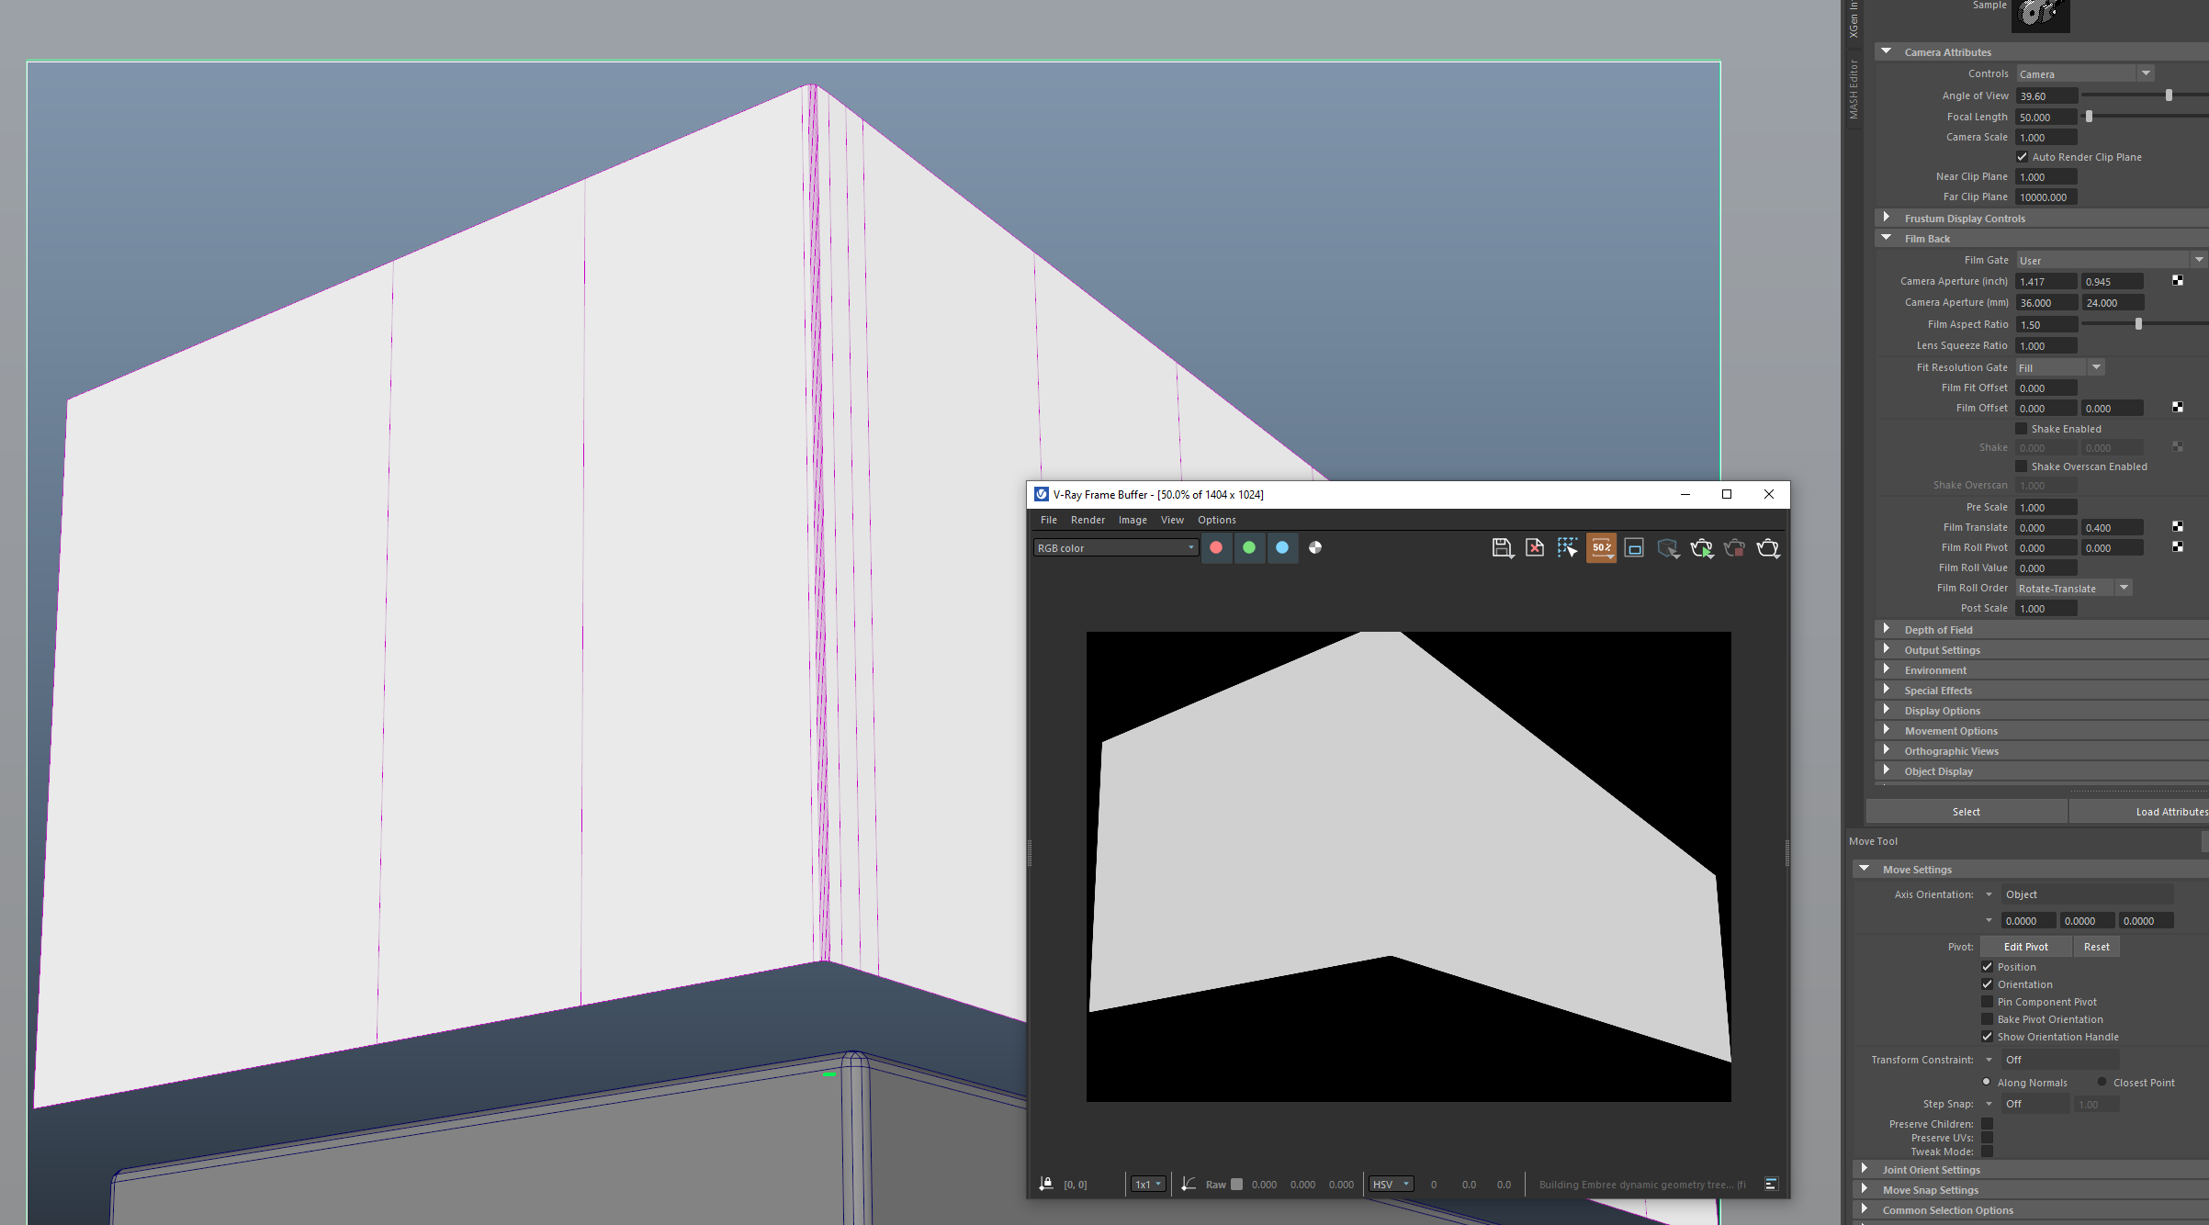Open the File menu in V-Ray Frame Buffer
2209x1225 pixels.
[x=1048, y=520]
